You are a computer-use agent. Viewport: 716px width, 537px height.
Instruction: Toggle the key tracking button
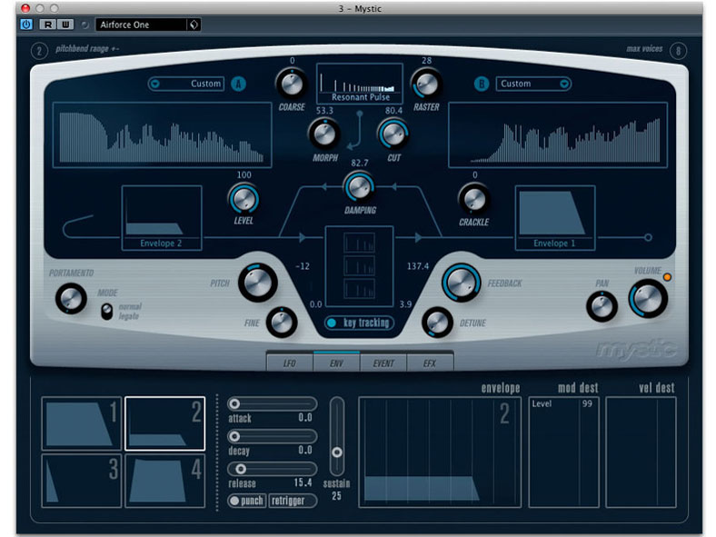359,323
